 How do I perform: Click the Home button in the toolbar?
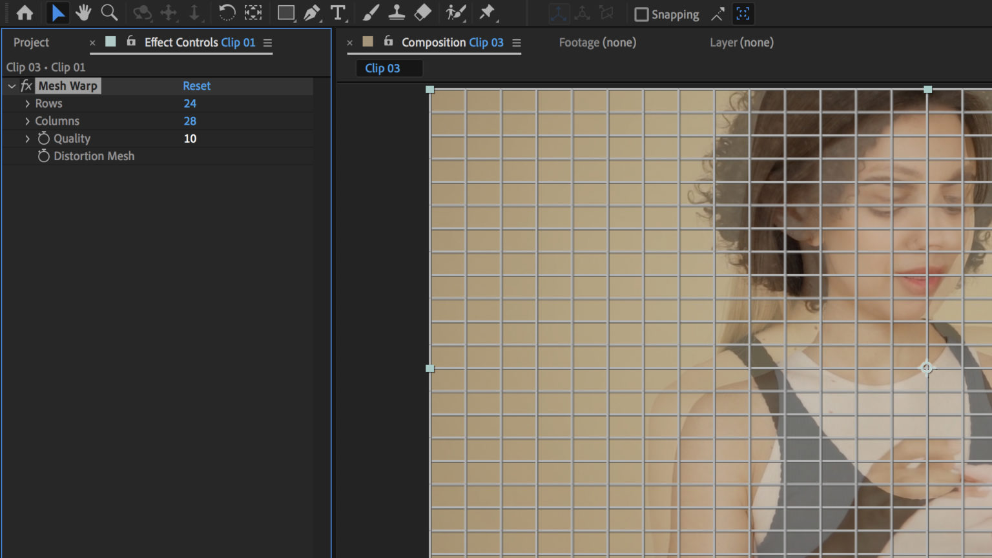[25, 12]
